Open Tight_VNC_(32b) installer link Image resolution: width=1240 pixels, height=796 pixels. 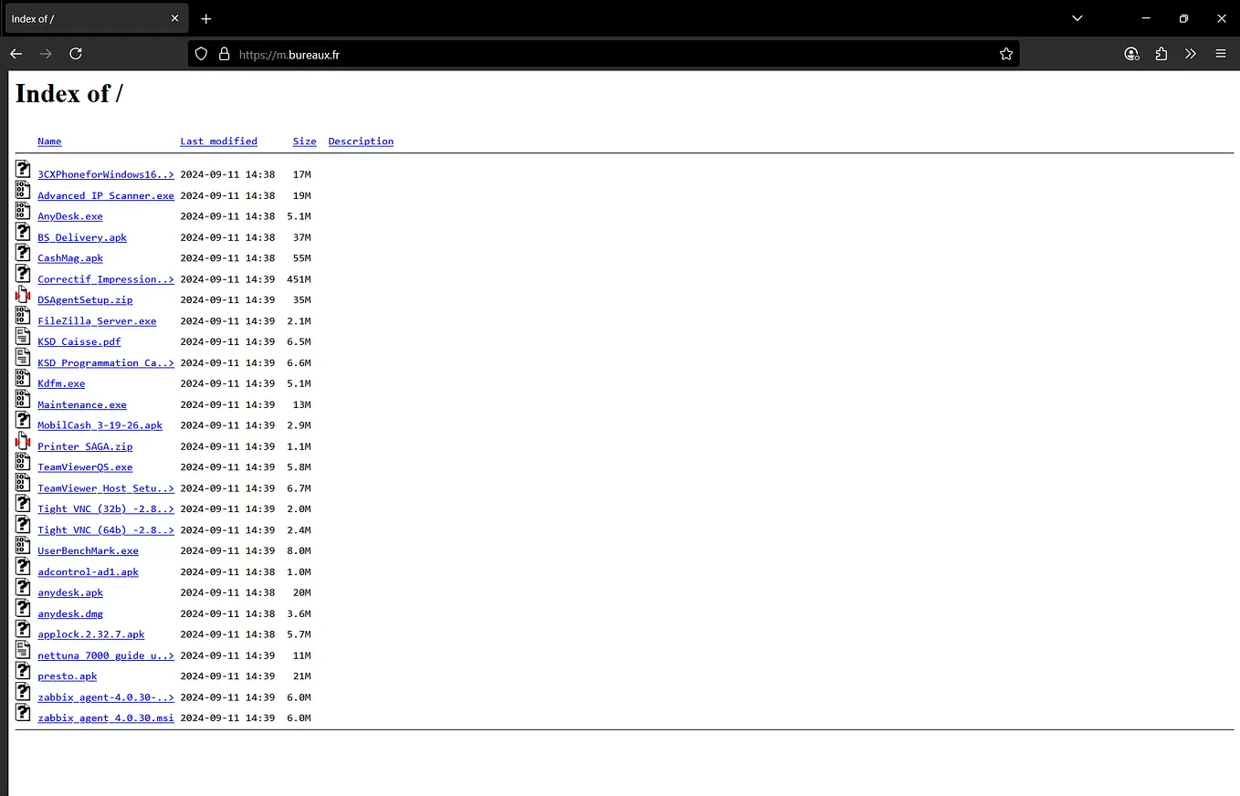[106, 508]
